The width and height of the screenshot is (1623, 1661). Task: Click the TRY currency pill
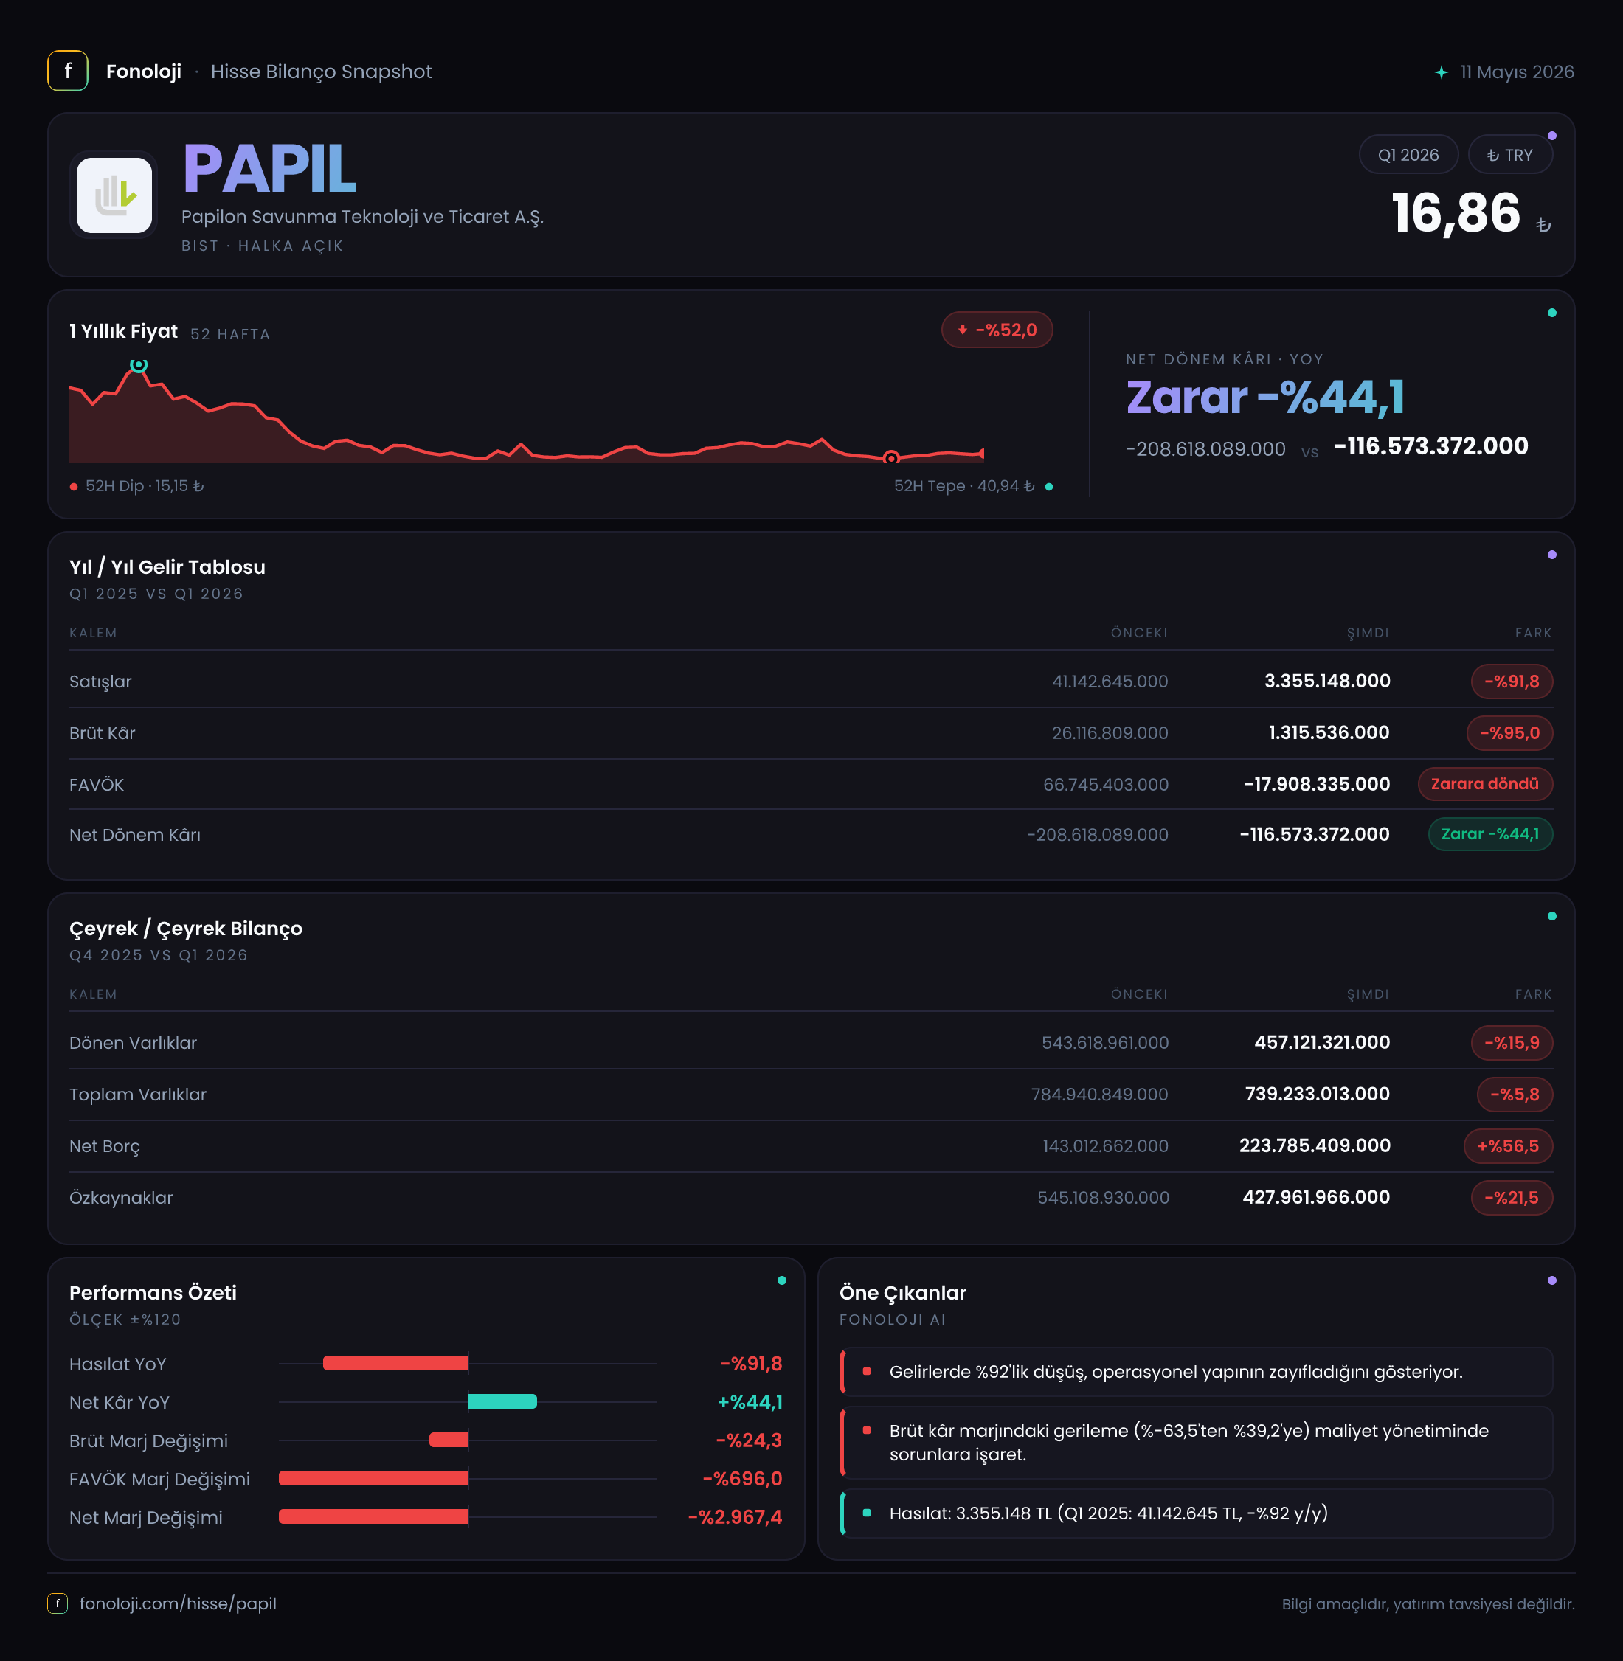click(1509, 155)
